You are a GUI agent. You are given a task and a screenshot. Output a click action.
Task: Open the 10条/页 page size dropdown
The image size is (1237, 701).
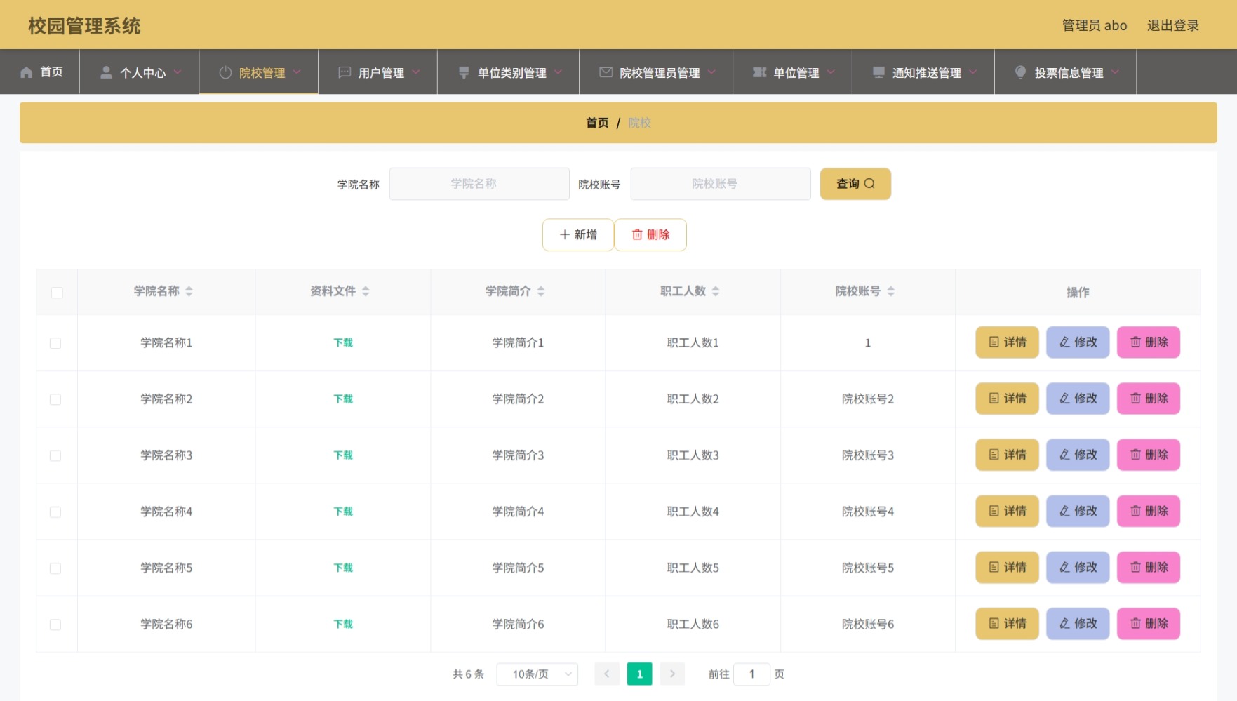click(x=537, y=674)
